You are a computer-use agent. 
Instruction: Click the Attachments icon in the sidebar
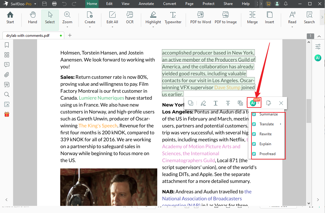(6, 75)
